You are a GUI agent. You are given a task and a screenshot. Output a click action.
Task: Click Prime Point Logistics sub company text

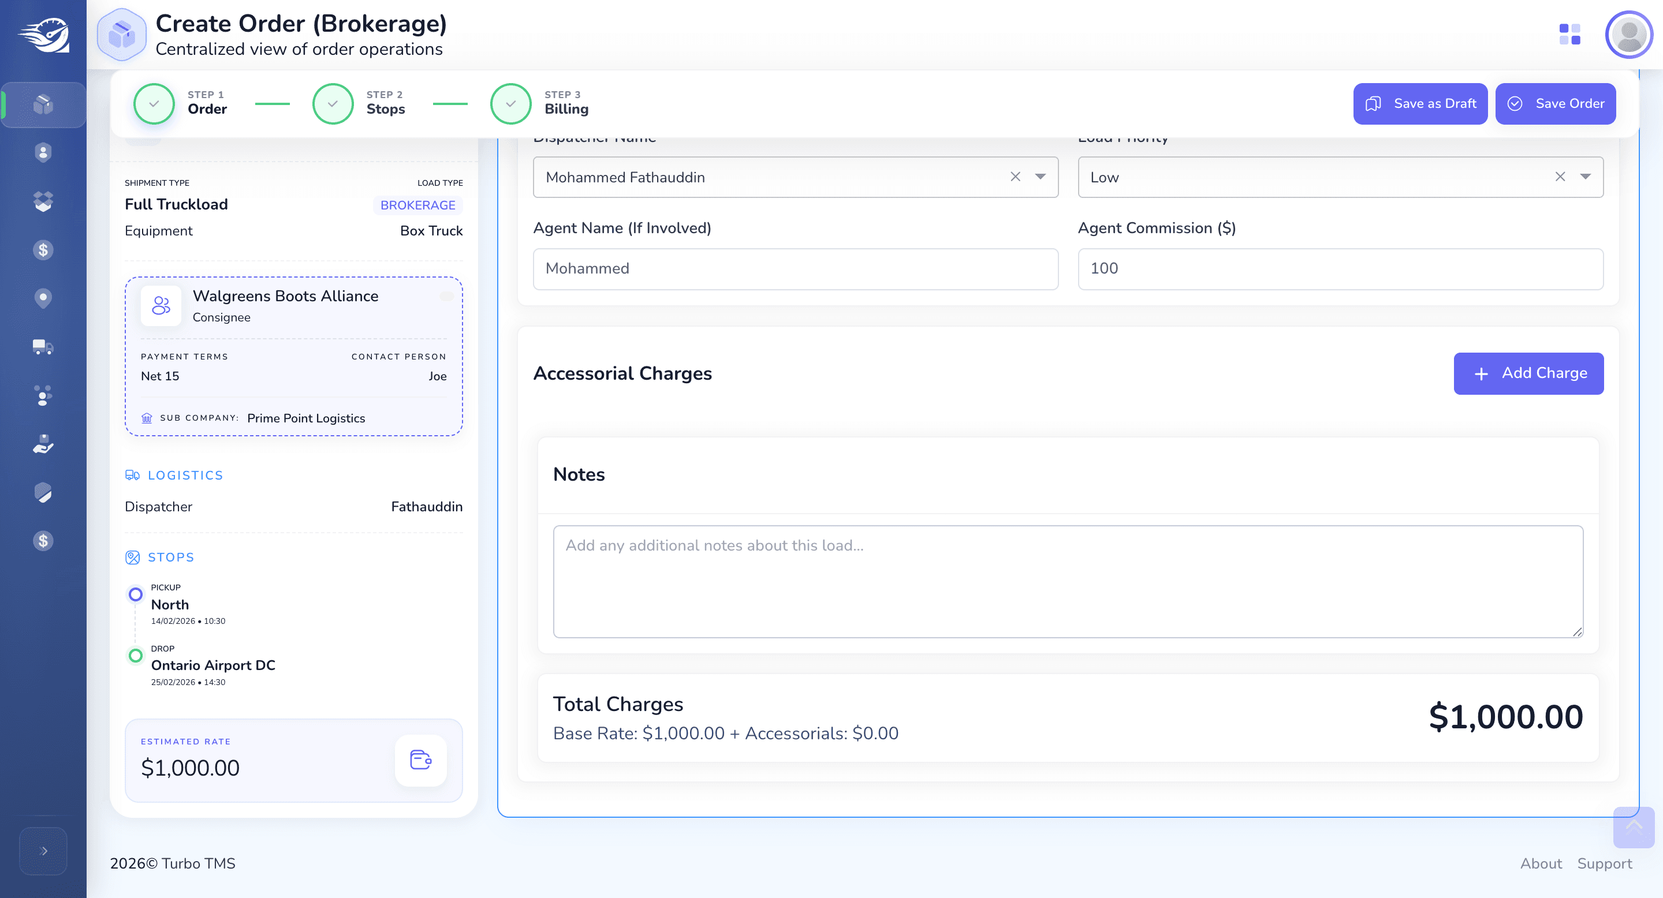(306, 418)
